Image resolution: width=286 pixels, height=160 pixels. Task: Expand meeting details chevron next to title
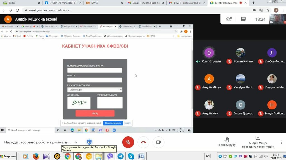click(x=76, y=142)
